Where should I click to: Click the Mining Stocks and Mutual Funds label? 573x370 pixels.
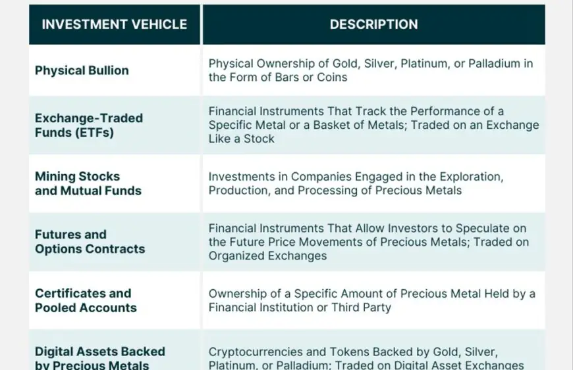pos(88,183)
